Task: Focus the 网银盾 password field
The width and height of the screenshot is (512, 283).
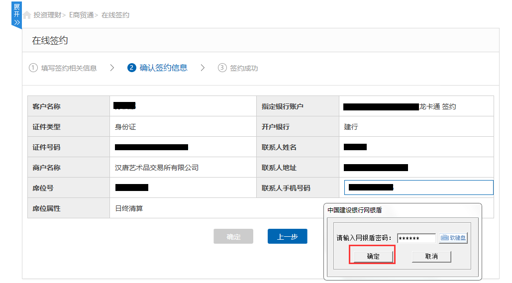Action: (x=416, y=238)
